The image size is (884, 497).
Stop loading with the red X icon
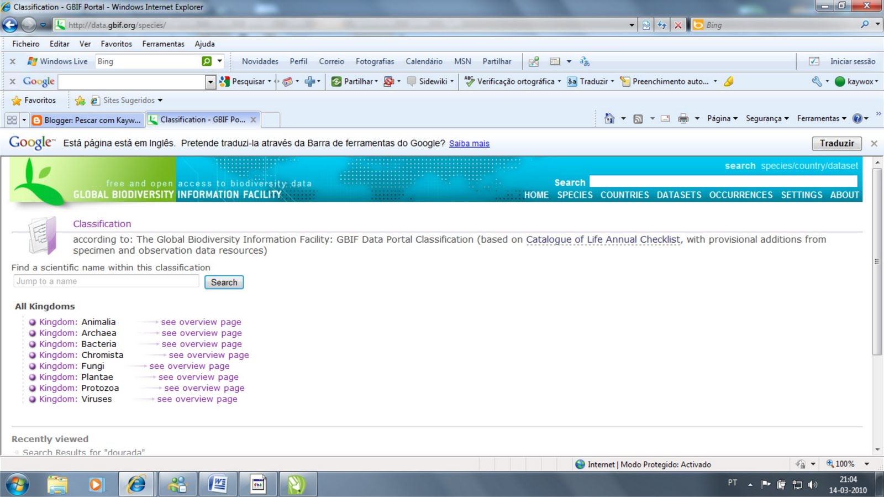(x=678, y=25)
